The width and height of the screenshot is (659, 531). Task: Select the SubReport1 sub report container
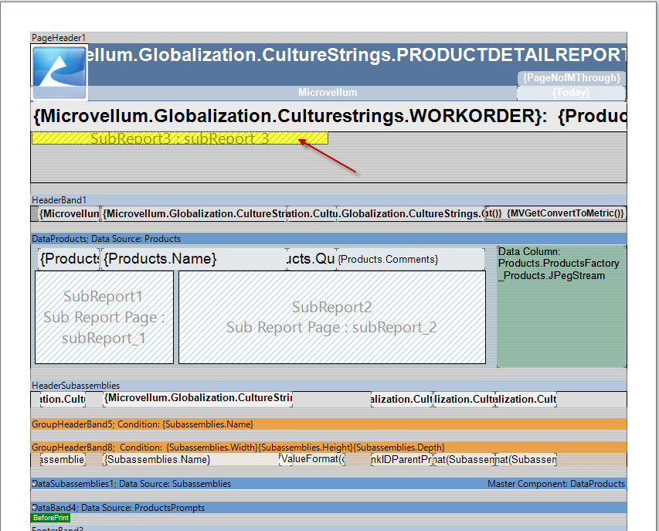pos(104,318)
